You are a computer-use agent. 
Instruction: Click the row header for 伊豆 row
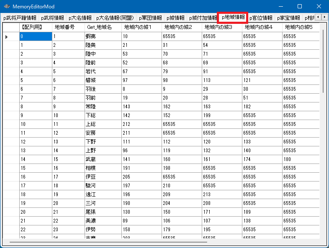[x=10, y=177]
